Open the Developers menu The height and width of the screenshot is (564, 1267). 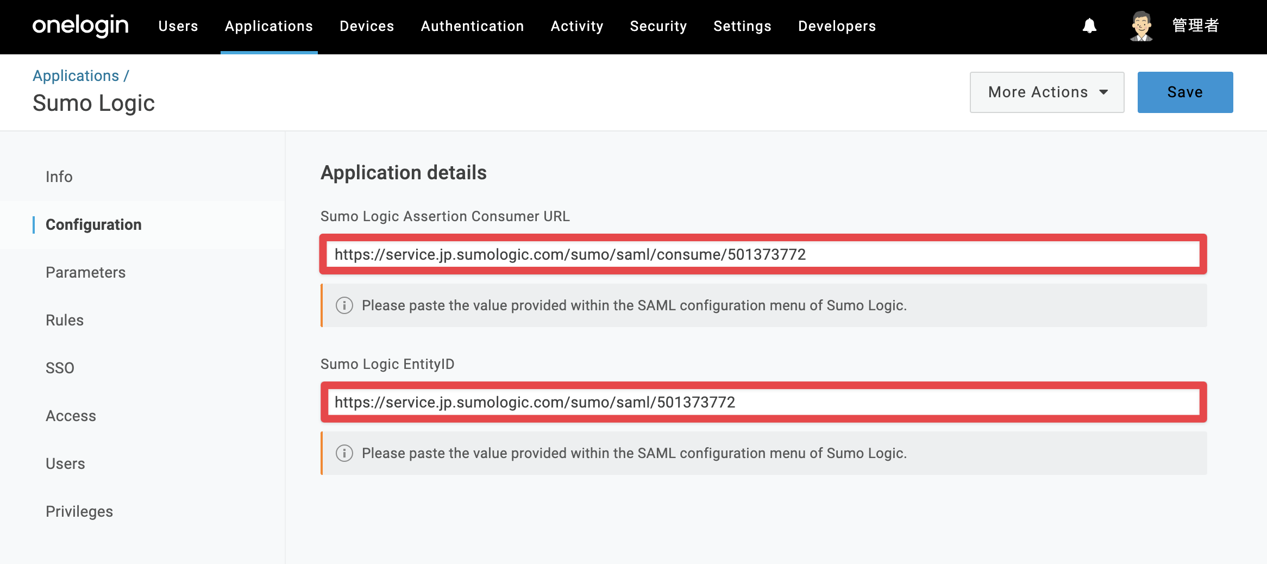coord(837,26)
